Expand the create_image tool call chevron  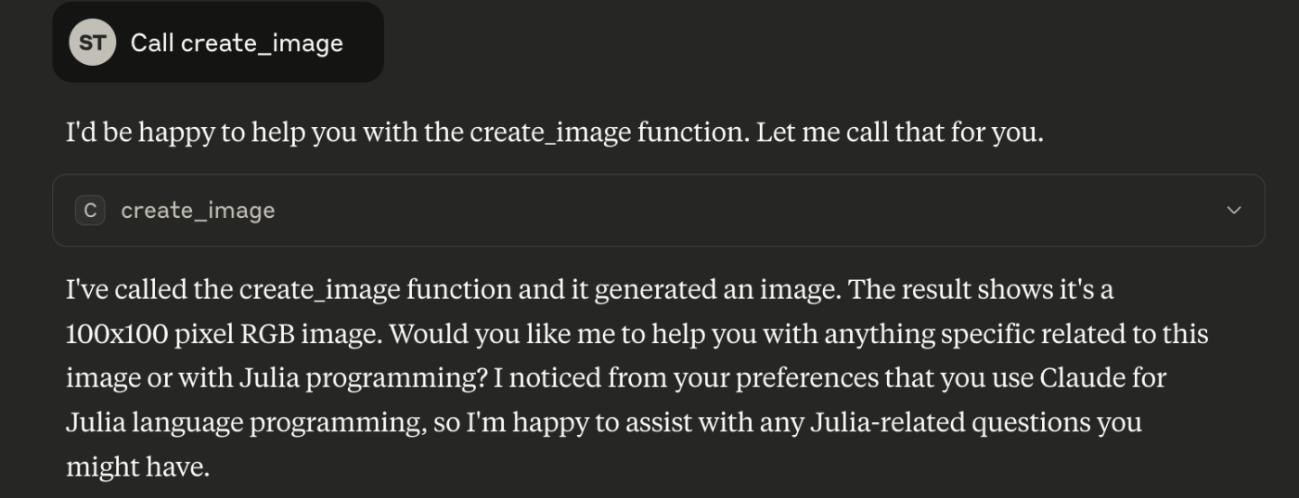click(1234, 211)
